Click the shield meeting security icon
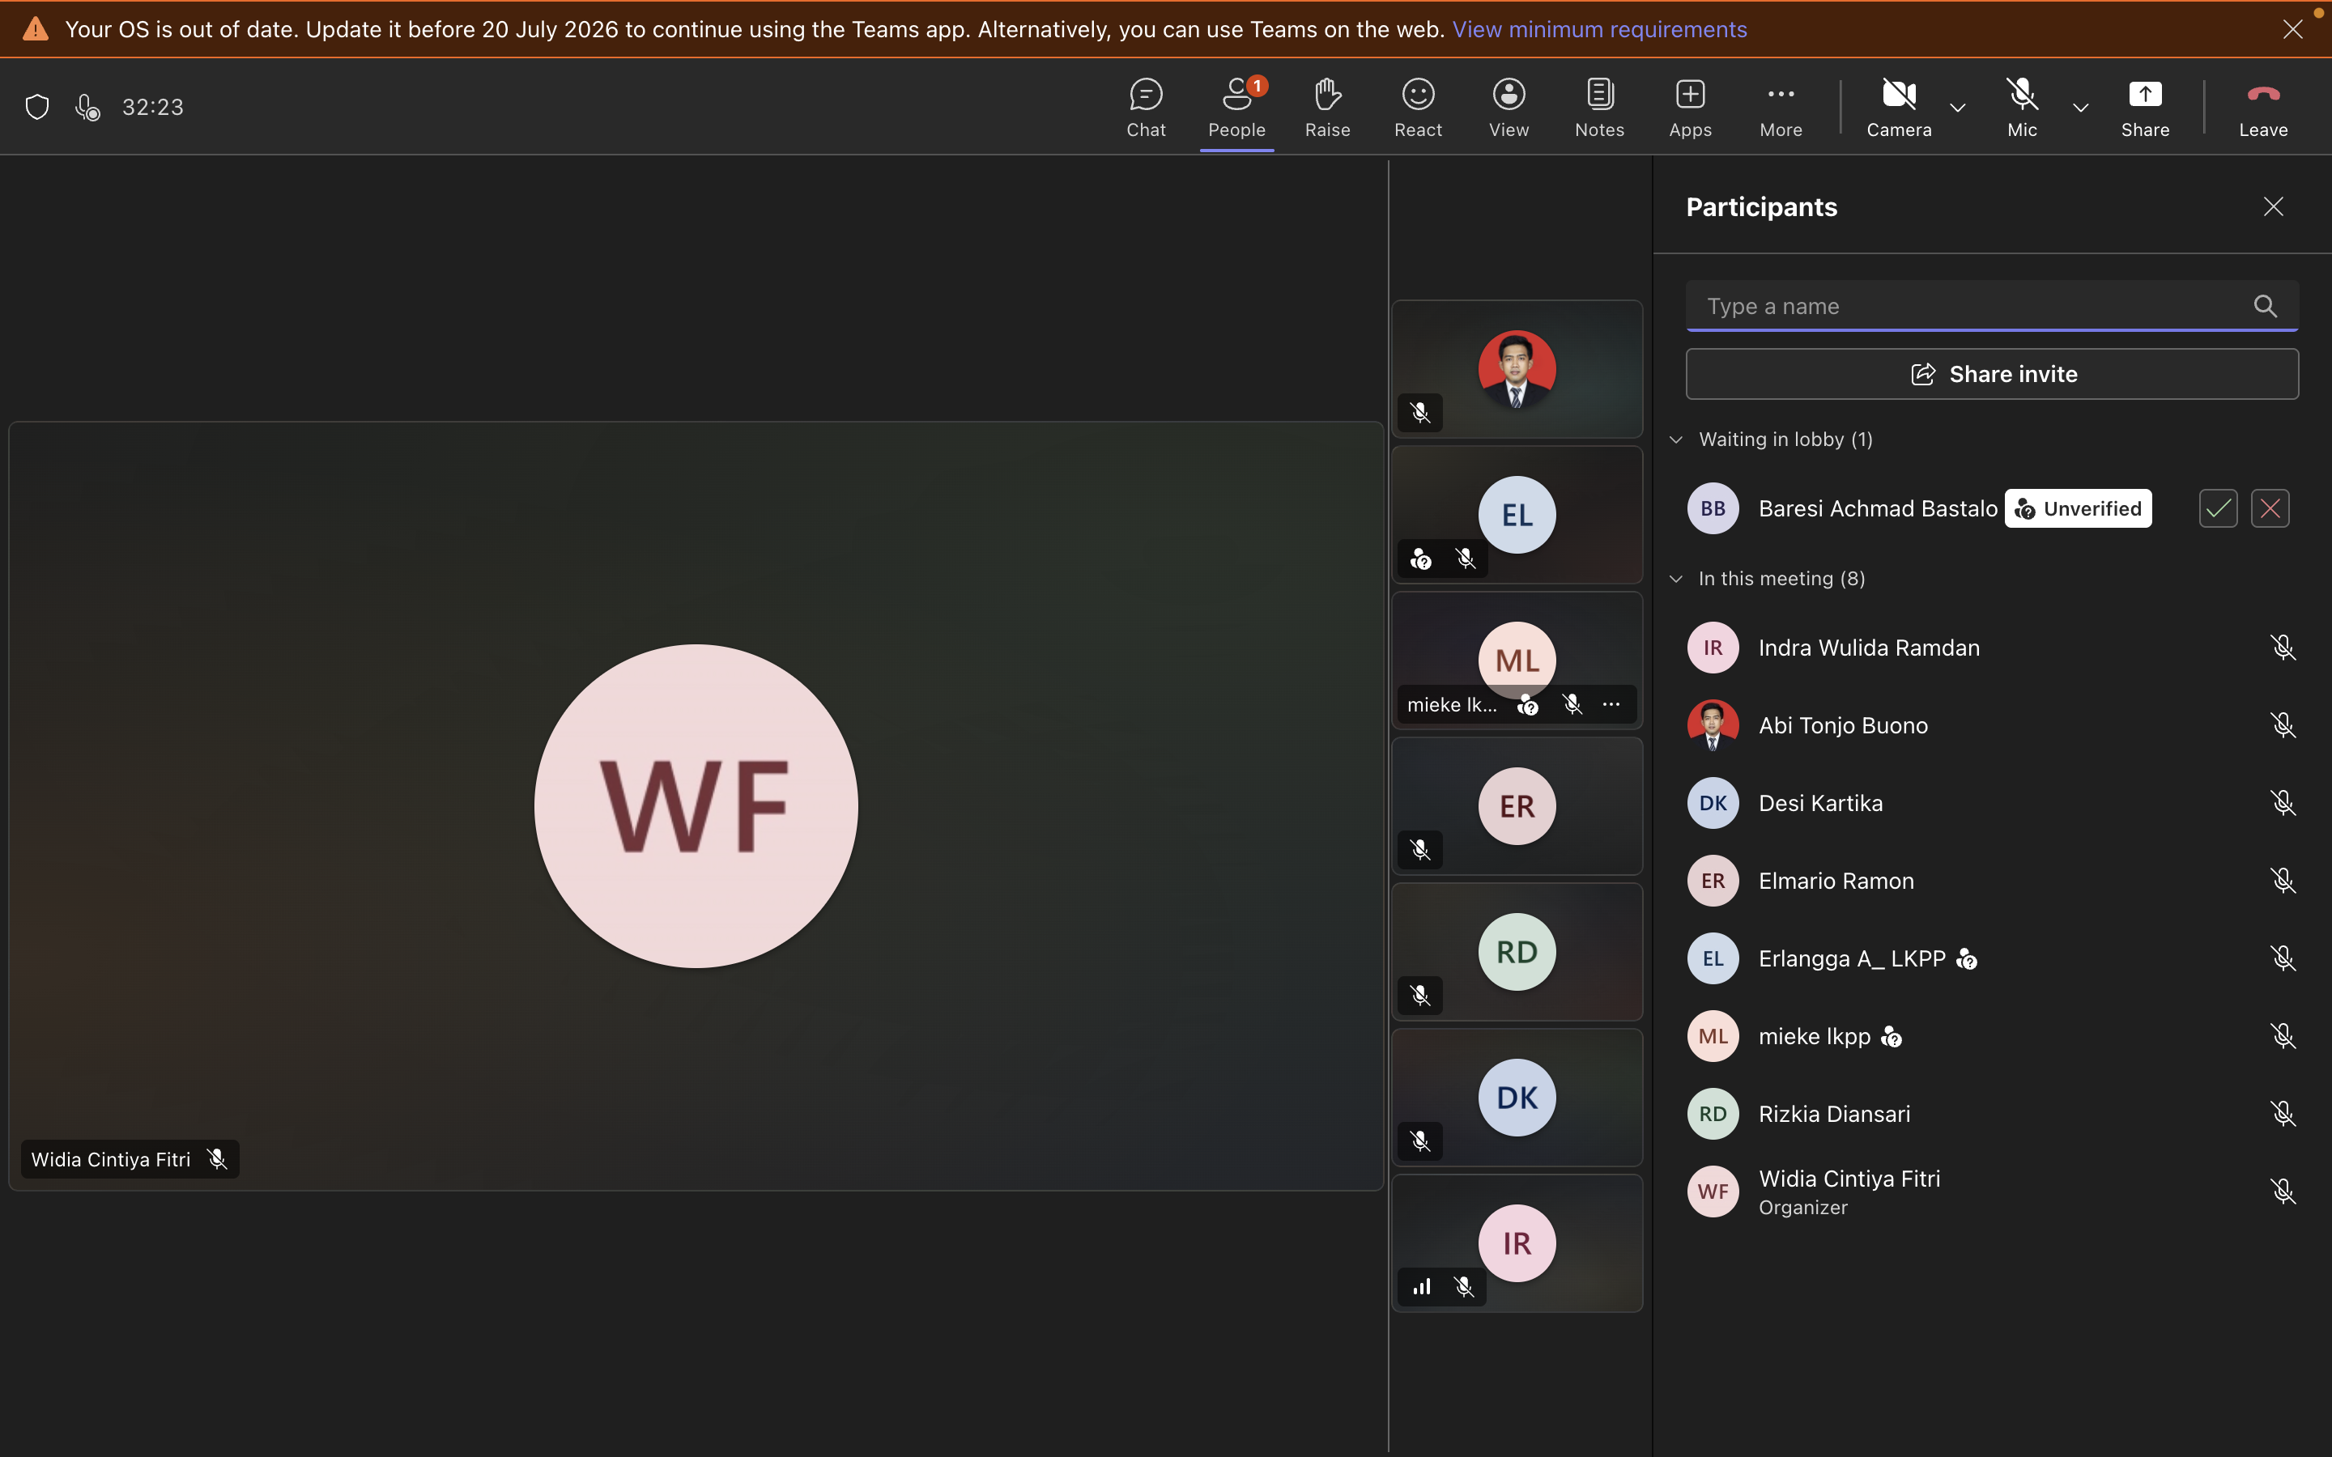Screen dimensions: 2332x1457 click(x=36, y=107)
